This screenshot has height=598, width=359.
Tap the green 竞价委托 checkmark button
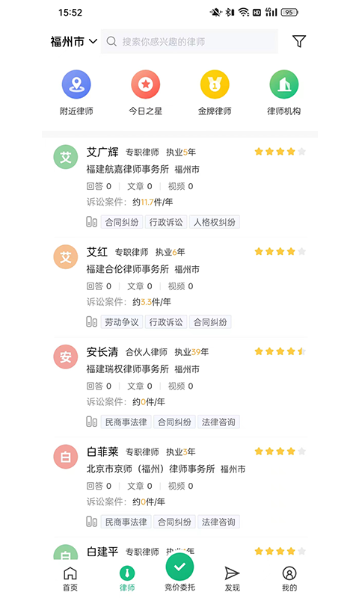coord(179,567)
